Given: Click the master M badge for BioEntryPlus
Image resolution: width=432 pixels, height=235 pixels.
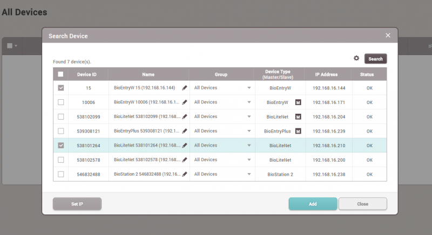Looking at the screenshot, I should 298,131.
